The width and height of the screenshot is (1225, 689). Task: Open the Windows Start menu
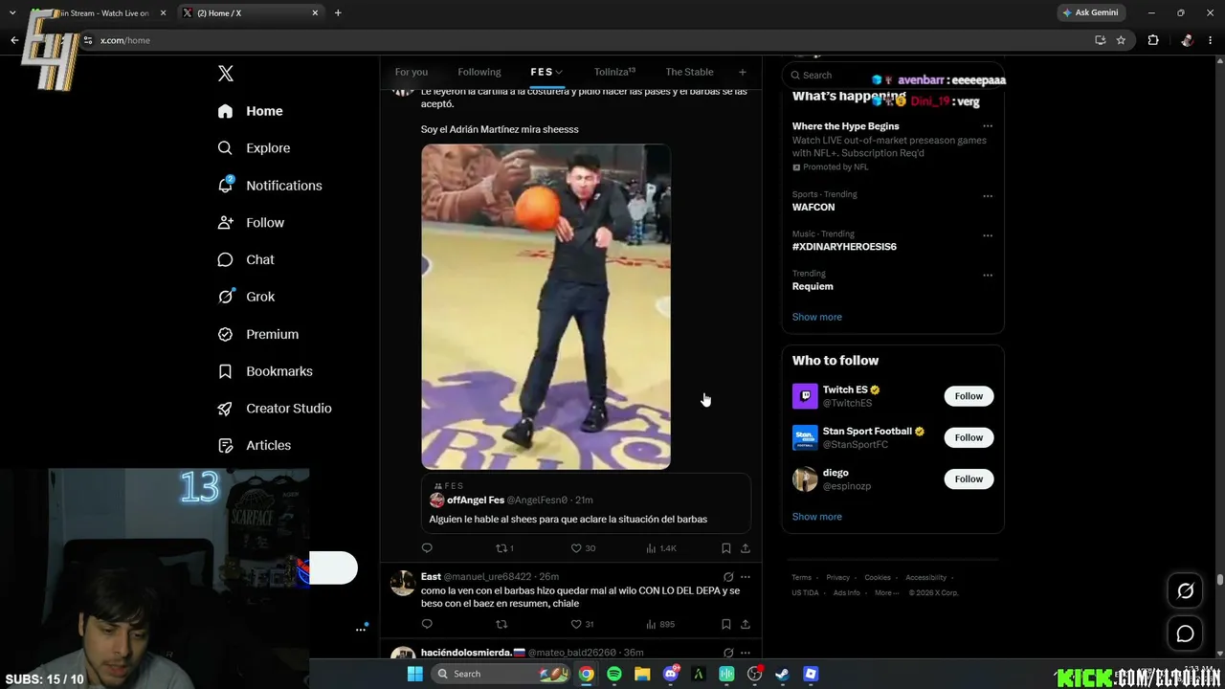click(414, 674)
